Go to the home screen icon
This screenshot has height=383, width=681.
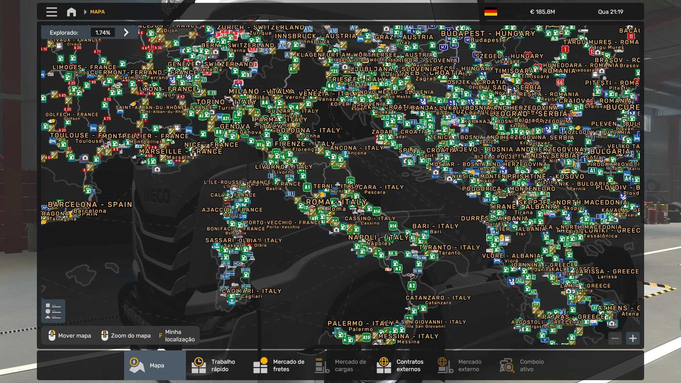71,12
